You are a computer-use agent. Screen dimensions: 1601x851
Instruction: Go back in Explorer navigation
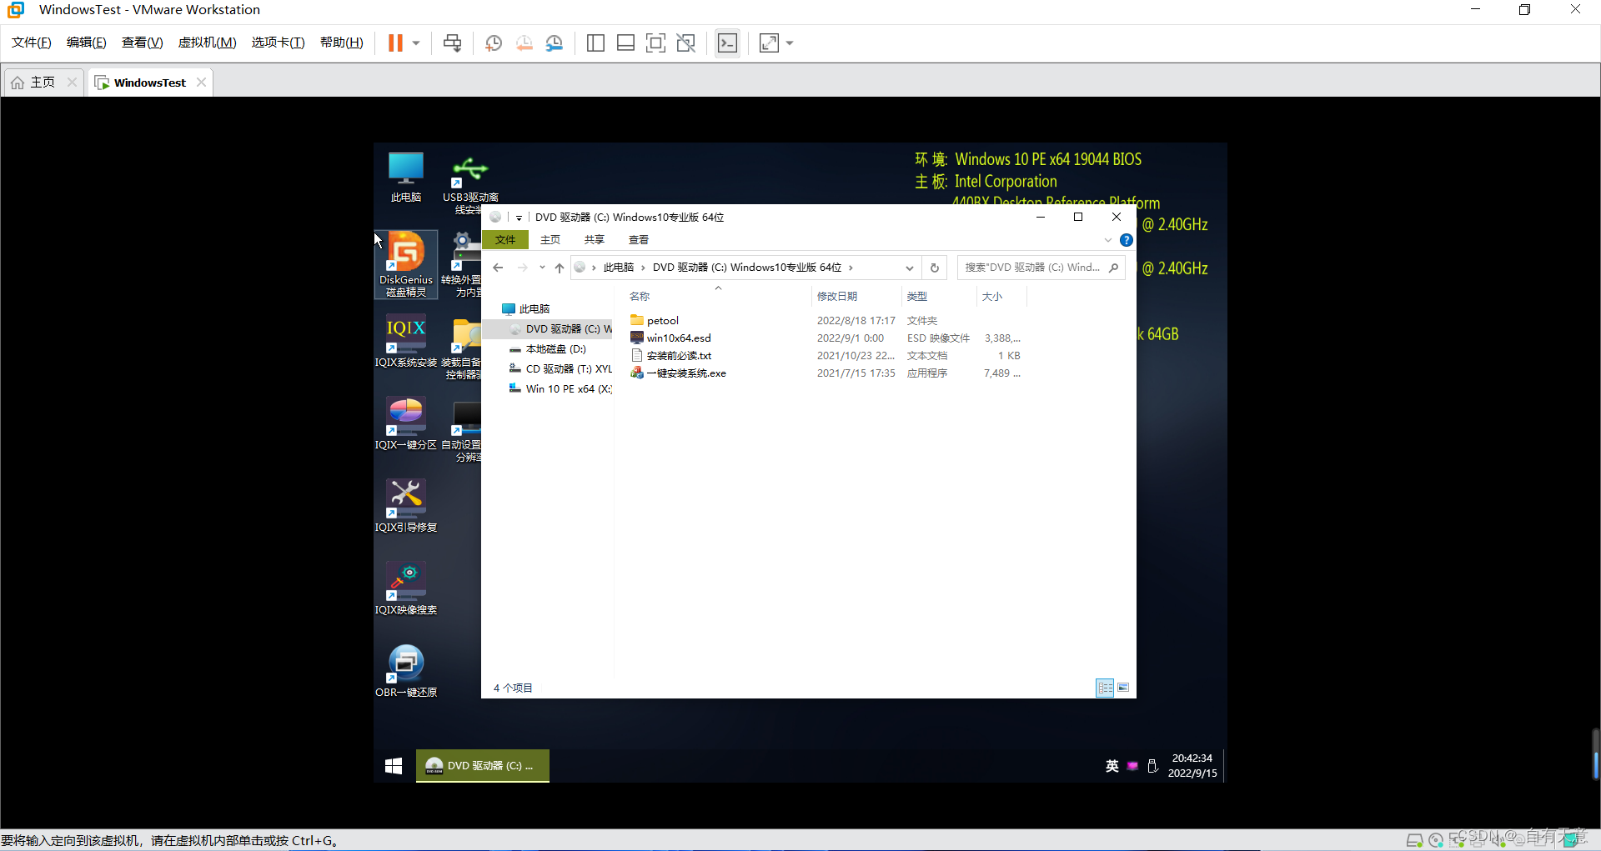pos(498,268)
